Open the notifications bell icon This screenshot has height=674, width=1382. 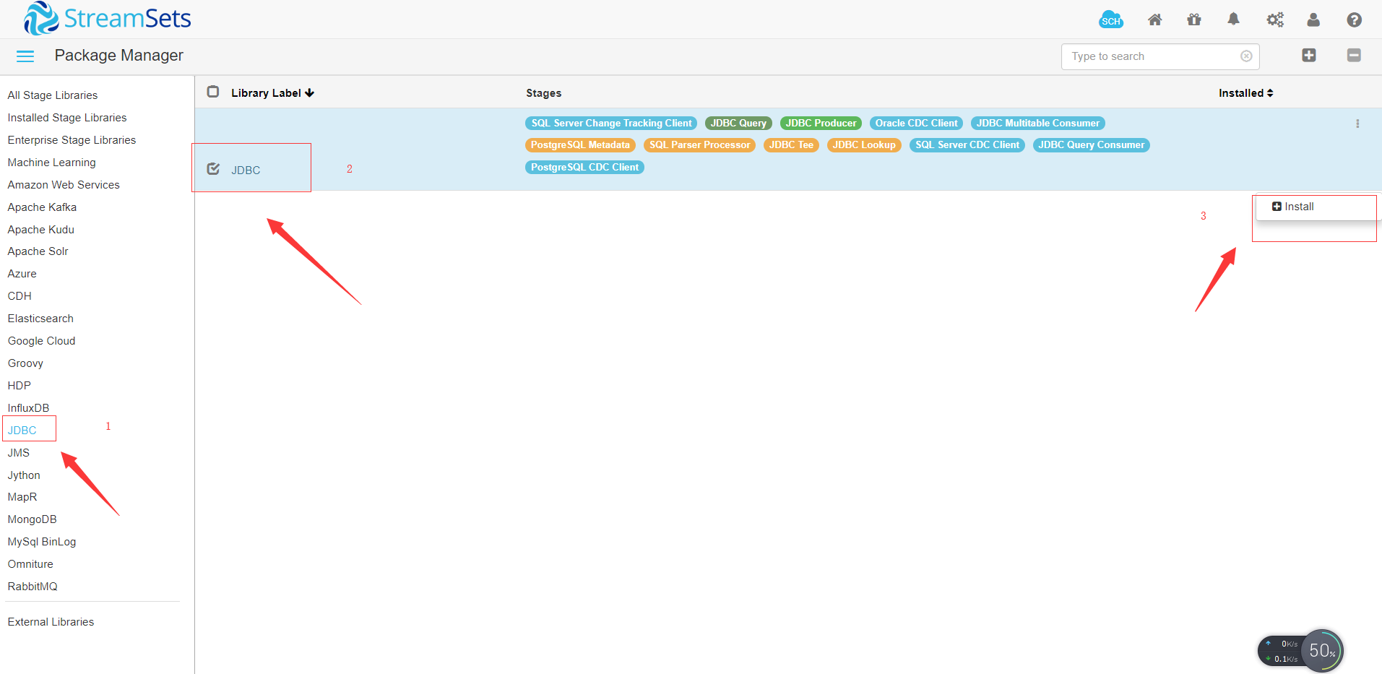tap(1233, 20)
